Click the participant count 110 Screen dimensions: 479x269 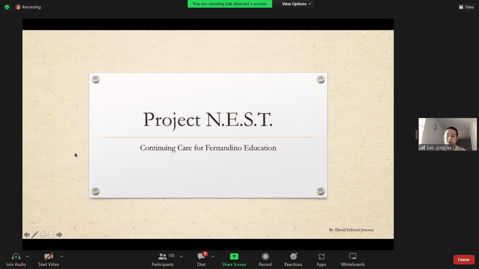click(x=171, y=255)
